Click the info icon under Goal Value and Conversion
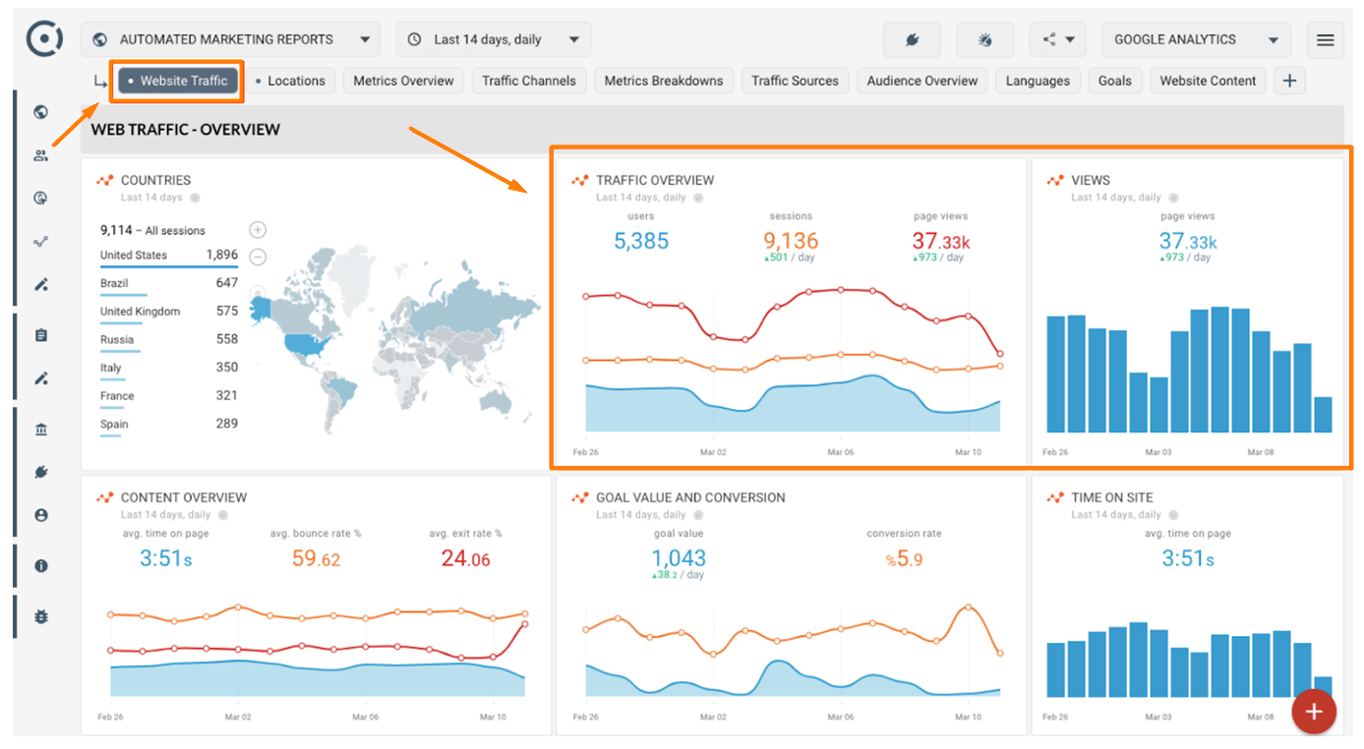The height and width of the screenshot is (749, 1364). (x=698, y=515)
